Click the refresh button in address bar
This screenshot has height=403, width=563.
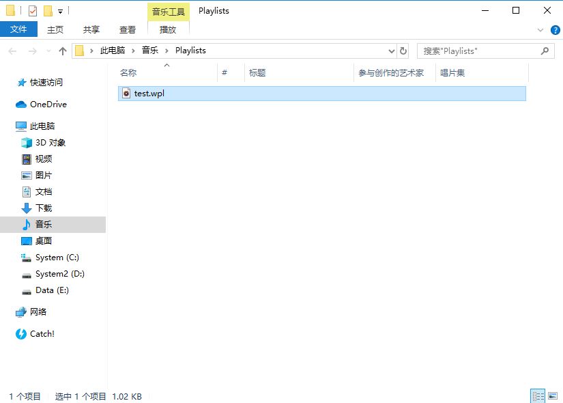[x=403, y=51]
